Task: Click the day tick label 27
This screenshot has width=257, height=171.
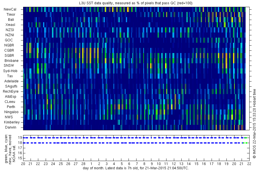Action: click(x=76, y=164)
